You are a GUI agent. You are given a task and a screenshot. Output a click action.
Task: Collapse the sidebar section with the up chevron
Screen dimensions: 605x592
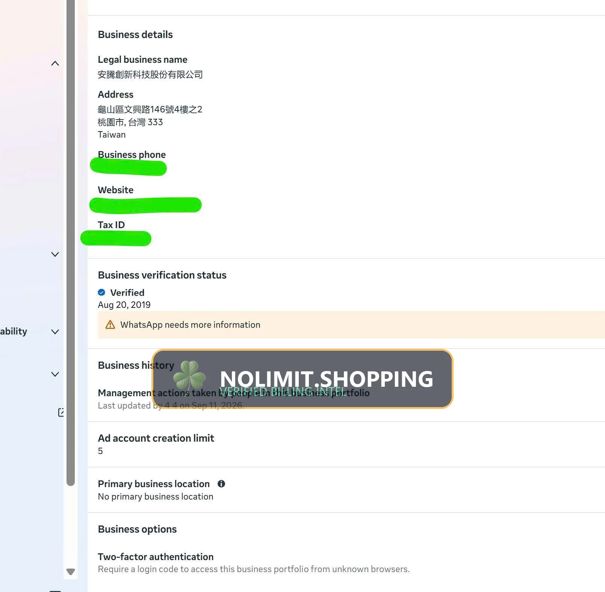point(55,63)
